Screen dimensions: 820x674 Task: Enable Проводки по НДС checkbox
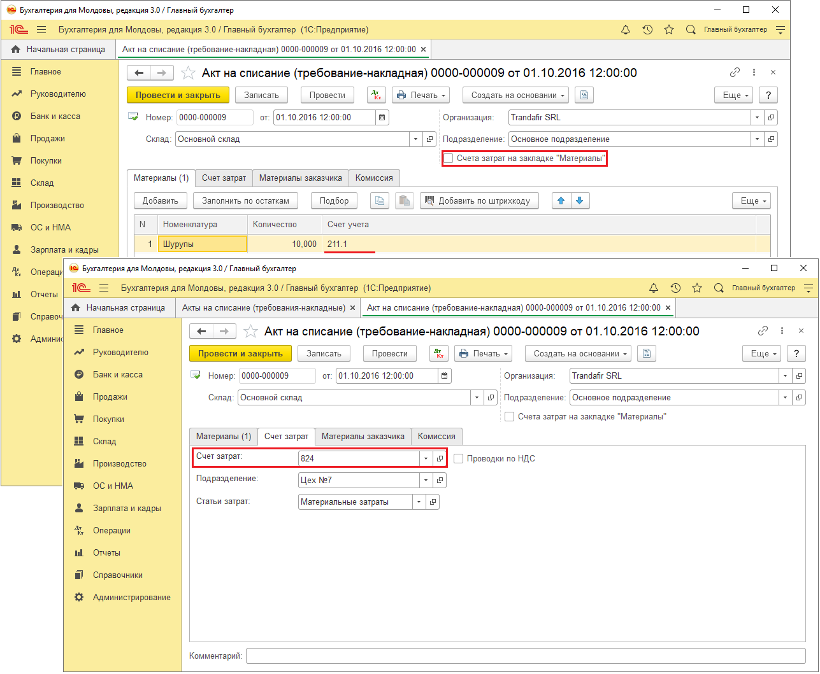tap(458, 458)
